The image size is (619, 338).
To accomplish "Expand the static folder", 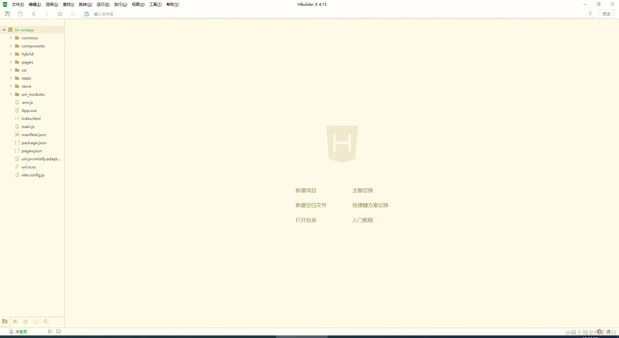I will (11, 78).
